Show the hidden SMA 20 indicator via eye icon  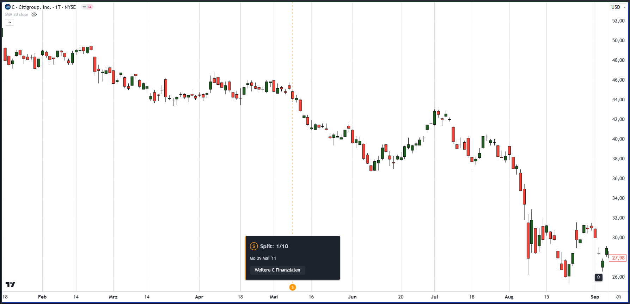[x=34, y=14]
